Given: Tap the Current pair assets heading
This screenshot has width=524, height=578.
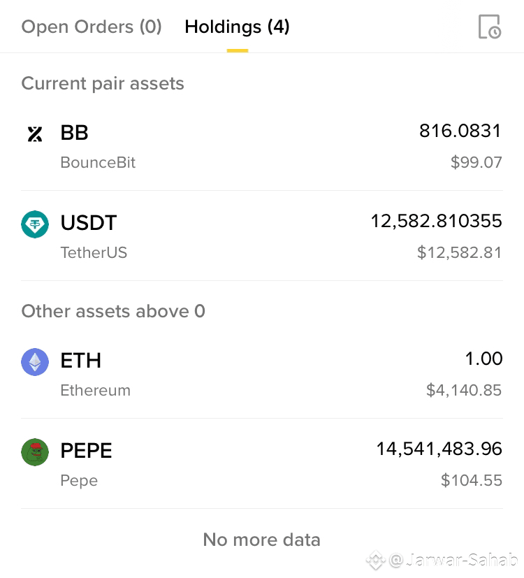Looking at the screenshot, I should [x=103, y=84].
